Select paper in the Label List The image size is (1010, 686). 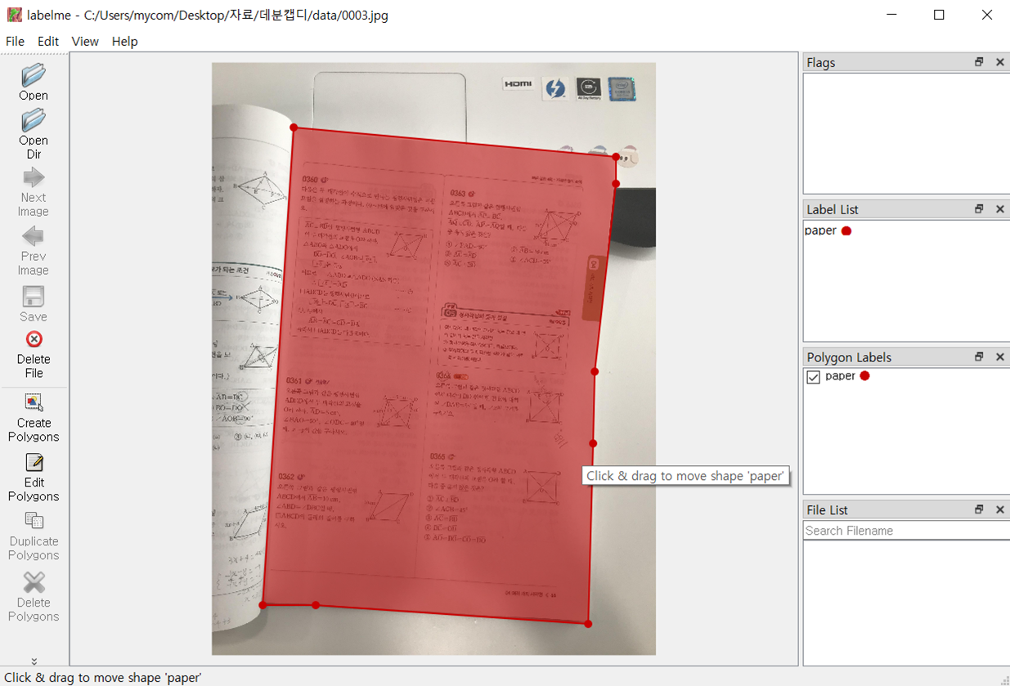point(820,231)
